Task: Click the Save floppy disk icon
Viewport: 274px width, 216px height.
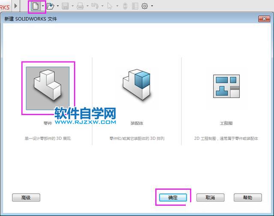Action: pos(66,6)
